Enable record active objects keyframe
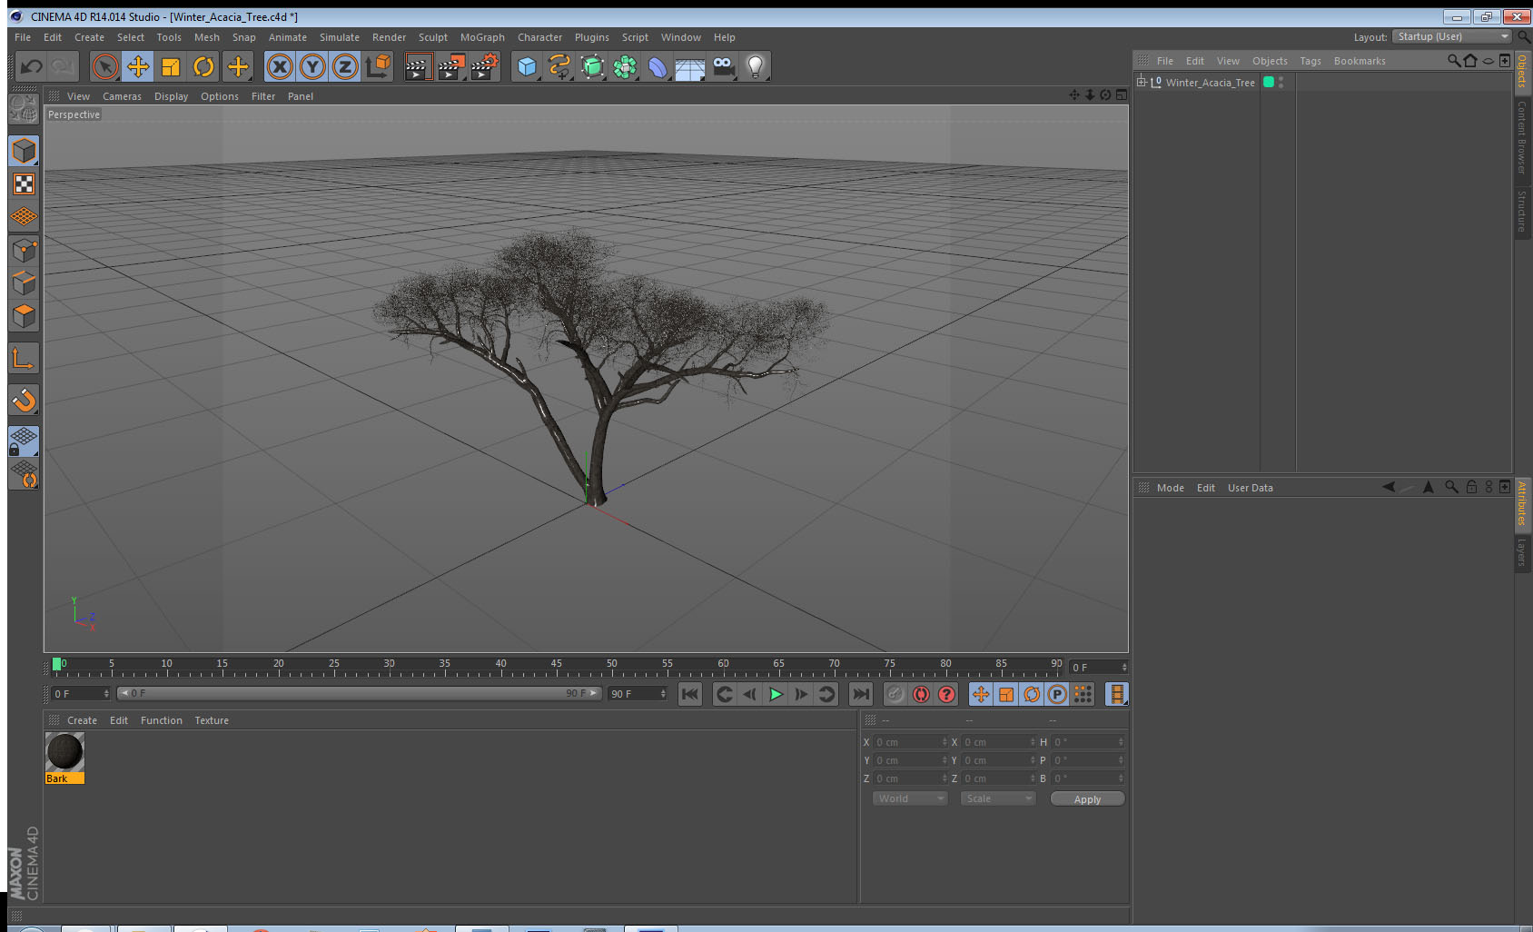This screenshot has width=1533, height=932. [x=895, y=694]
